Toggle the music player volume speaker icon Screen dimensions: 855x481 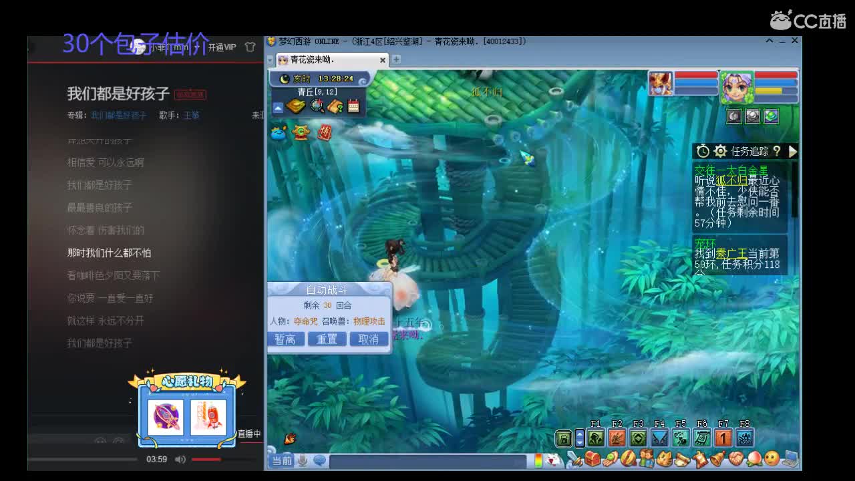[180, 459]
